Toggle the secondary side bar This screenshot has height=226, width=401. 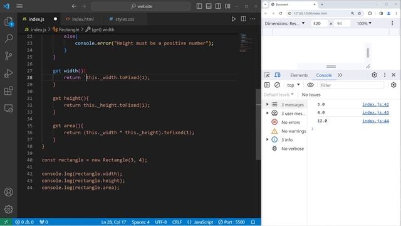pos(218,6)
